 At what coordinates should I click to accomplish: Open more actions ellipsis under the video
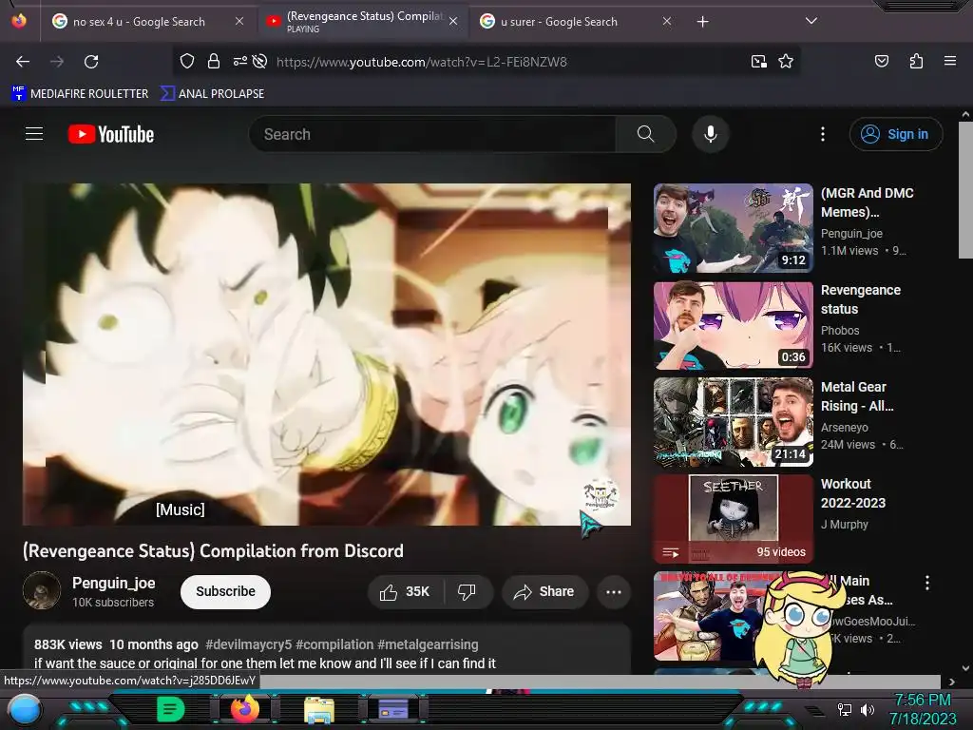pos(614,591)
